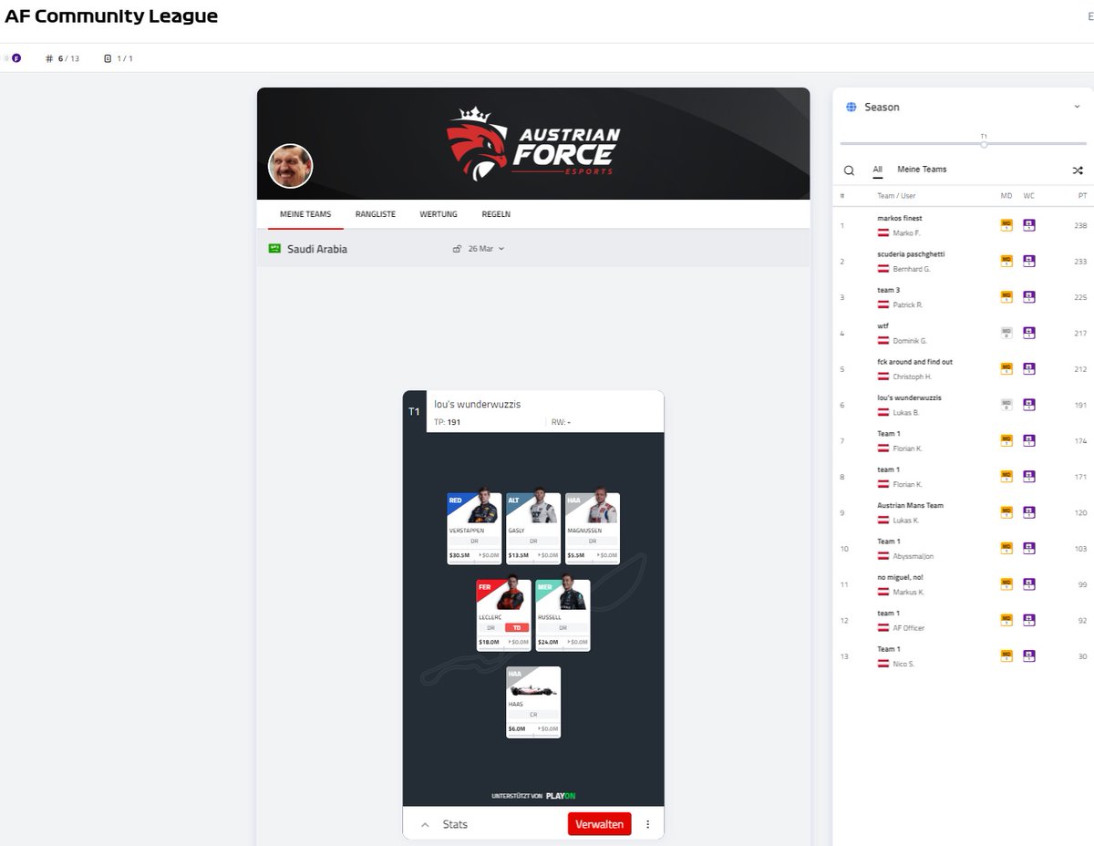Click the WC chip for scuderia paschghetti
The image size is (1094, 846).
pyautogui.click(x=1028, y=261)
